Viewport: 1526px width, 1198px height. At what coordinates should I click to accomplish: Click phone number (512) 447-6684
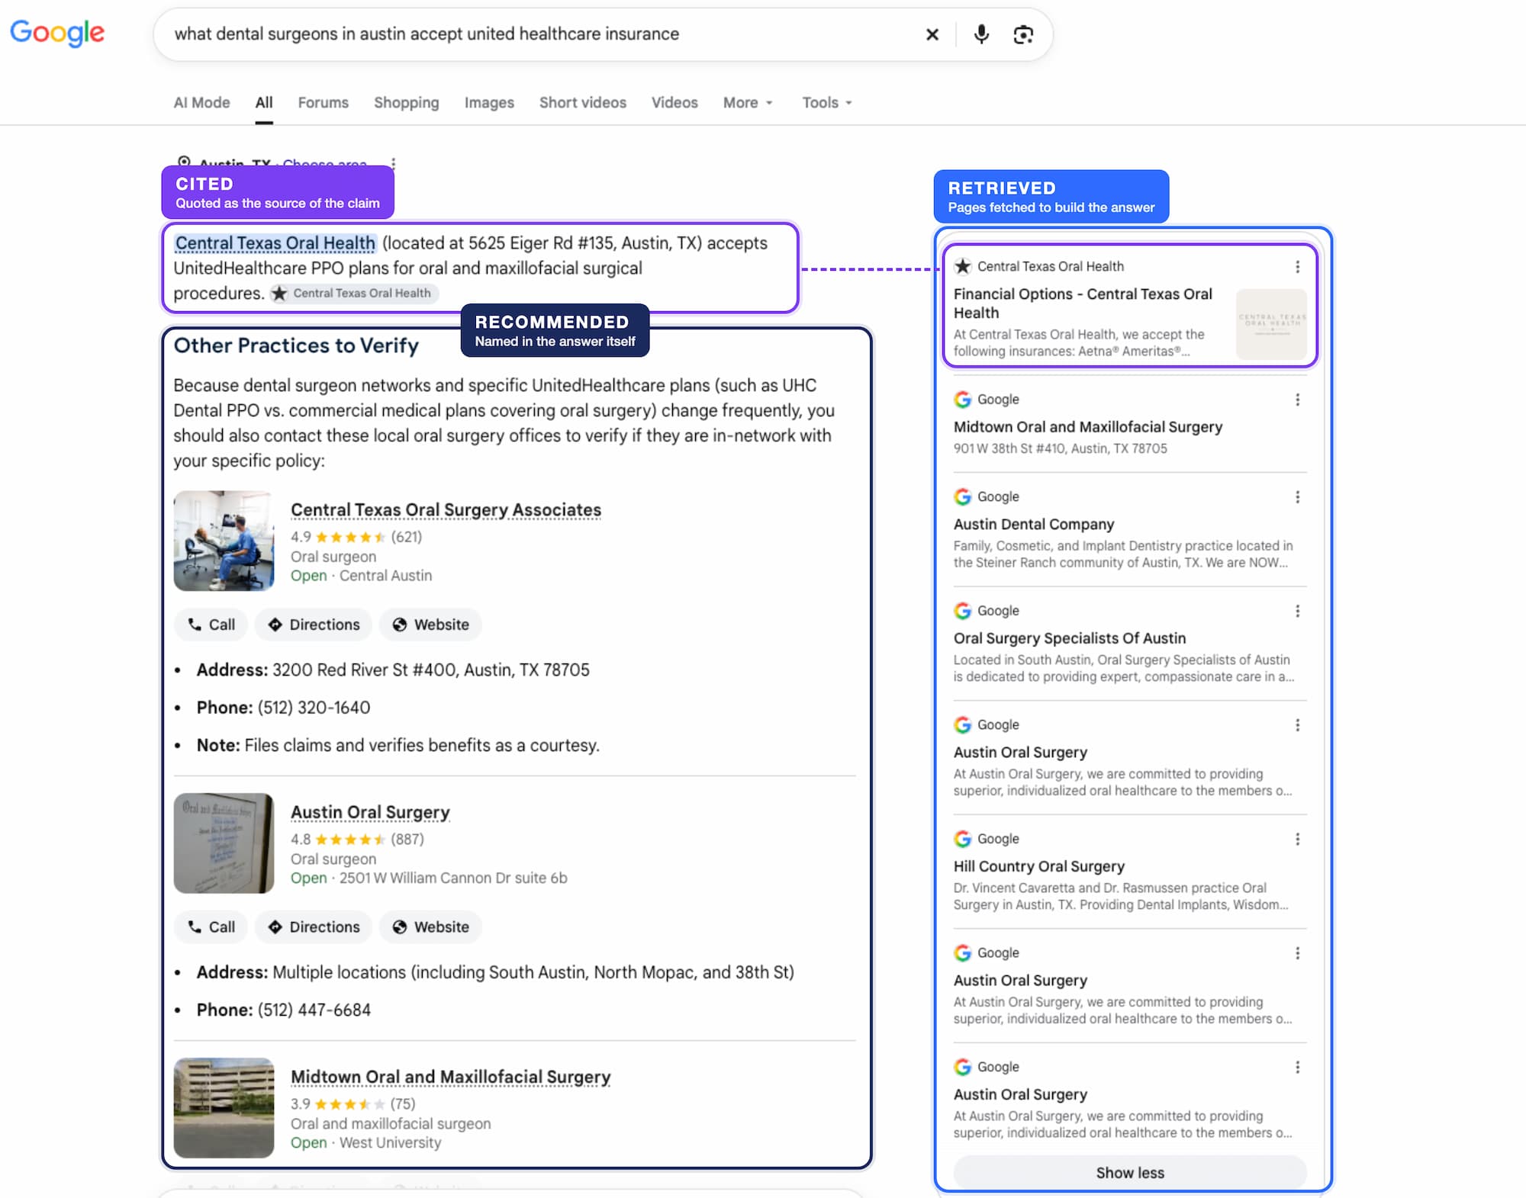[x=314, y=1010]
